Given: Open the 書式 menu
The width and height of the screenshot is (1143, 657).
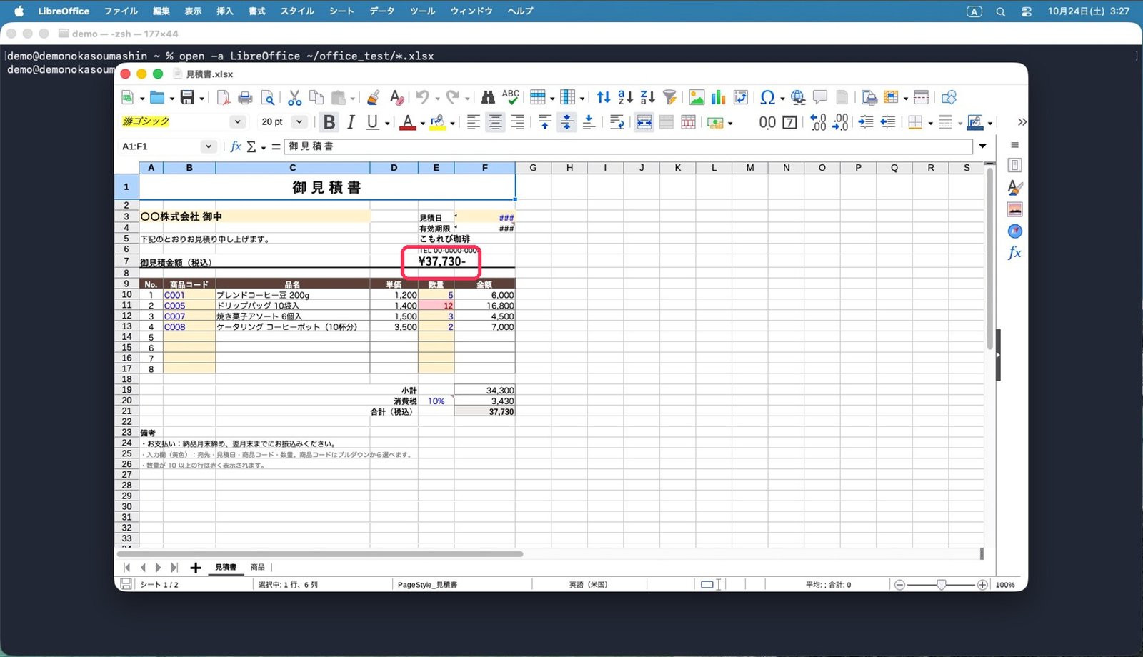Looking at the screenshot, I should click(256, 11).
